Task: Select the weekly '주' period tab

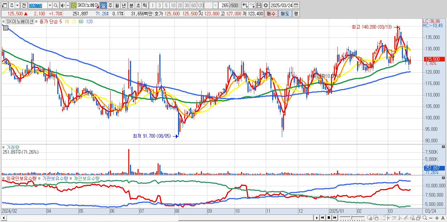Action: 110,5
